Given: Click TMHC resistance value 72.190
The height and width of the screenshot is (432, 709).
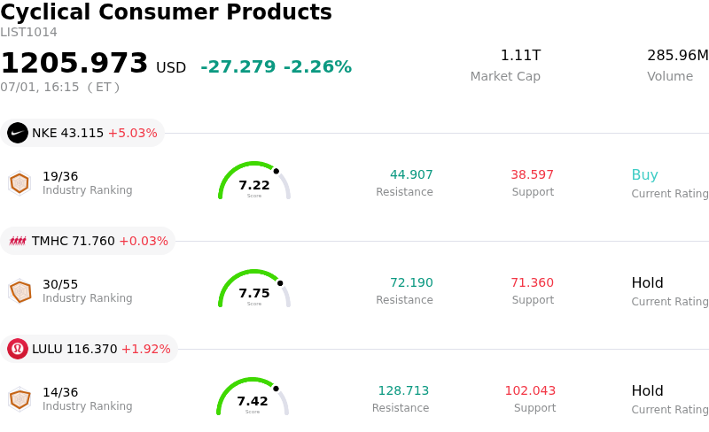Looking at the screenshot, I should coord(411,282).
